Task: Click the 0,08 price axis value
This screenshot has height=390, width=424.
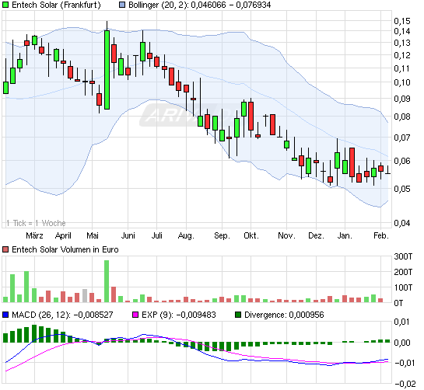Action: coord(402,117)
